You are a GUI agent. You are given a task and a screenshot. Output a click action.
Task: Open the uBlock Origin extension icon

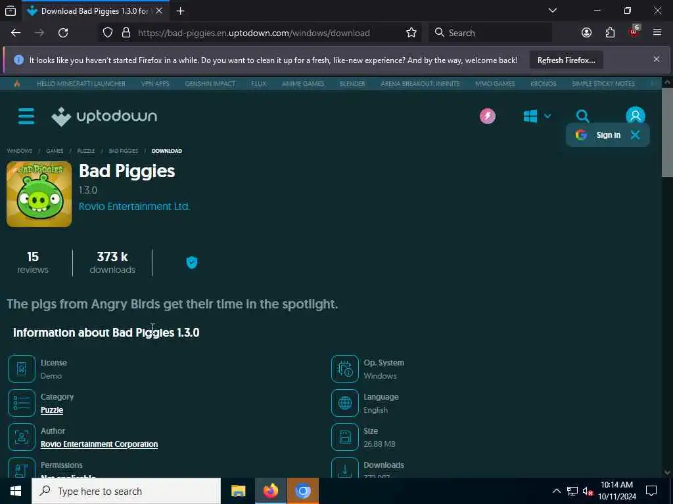click(x=634, y=31)
